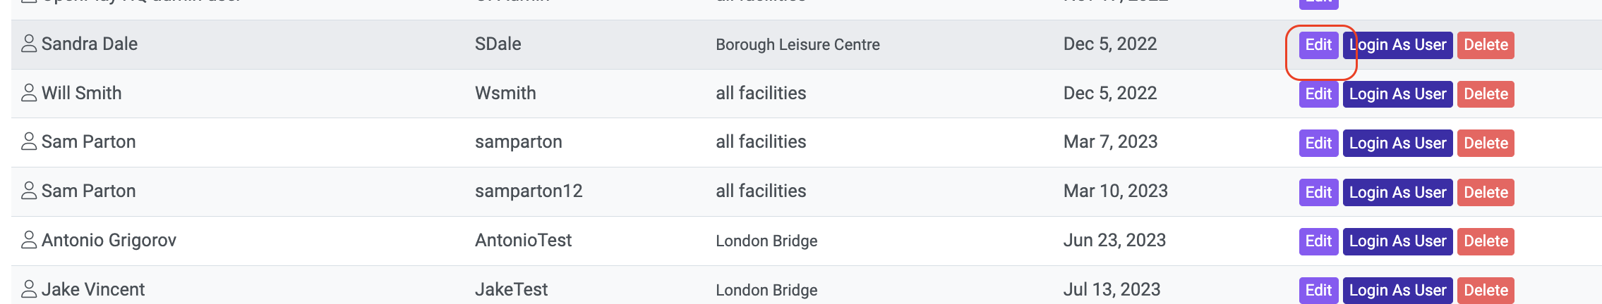Click the person icon next to Jake Vincent
Screen dimensions: 1602x304
click(29, 289)
